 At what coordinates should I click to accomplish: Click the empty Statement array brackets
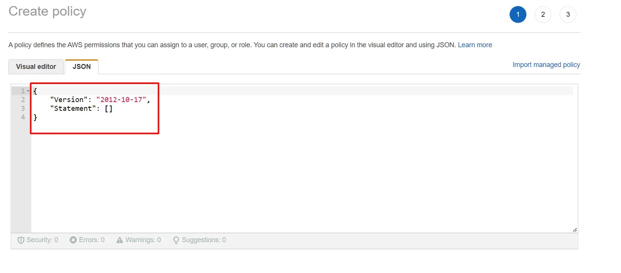tap(109, 109)
